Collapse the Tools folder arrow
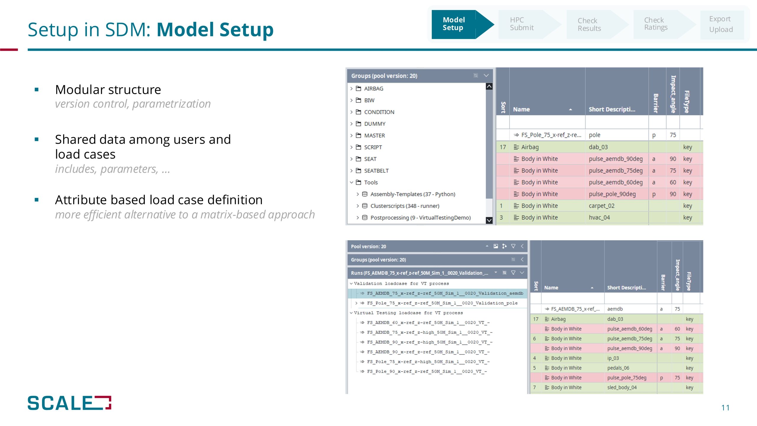 click(x=352, y=182)
